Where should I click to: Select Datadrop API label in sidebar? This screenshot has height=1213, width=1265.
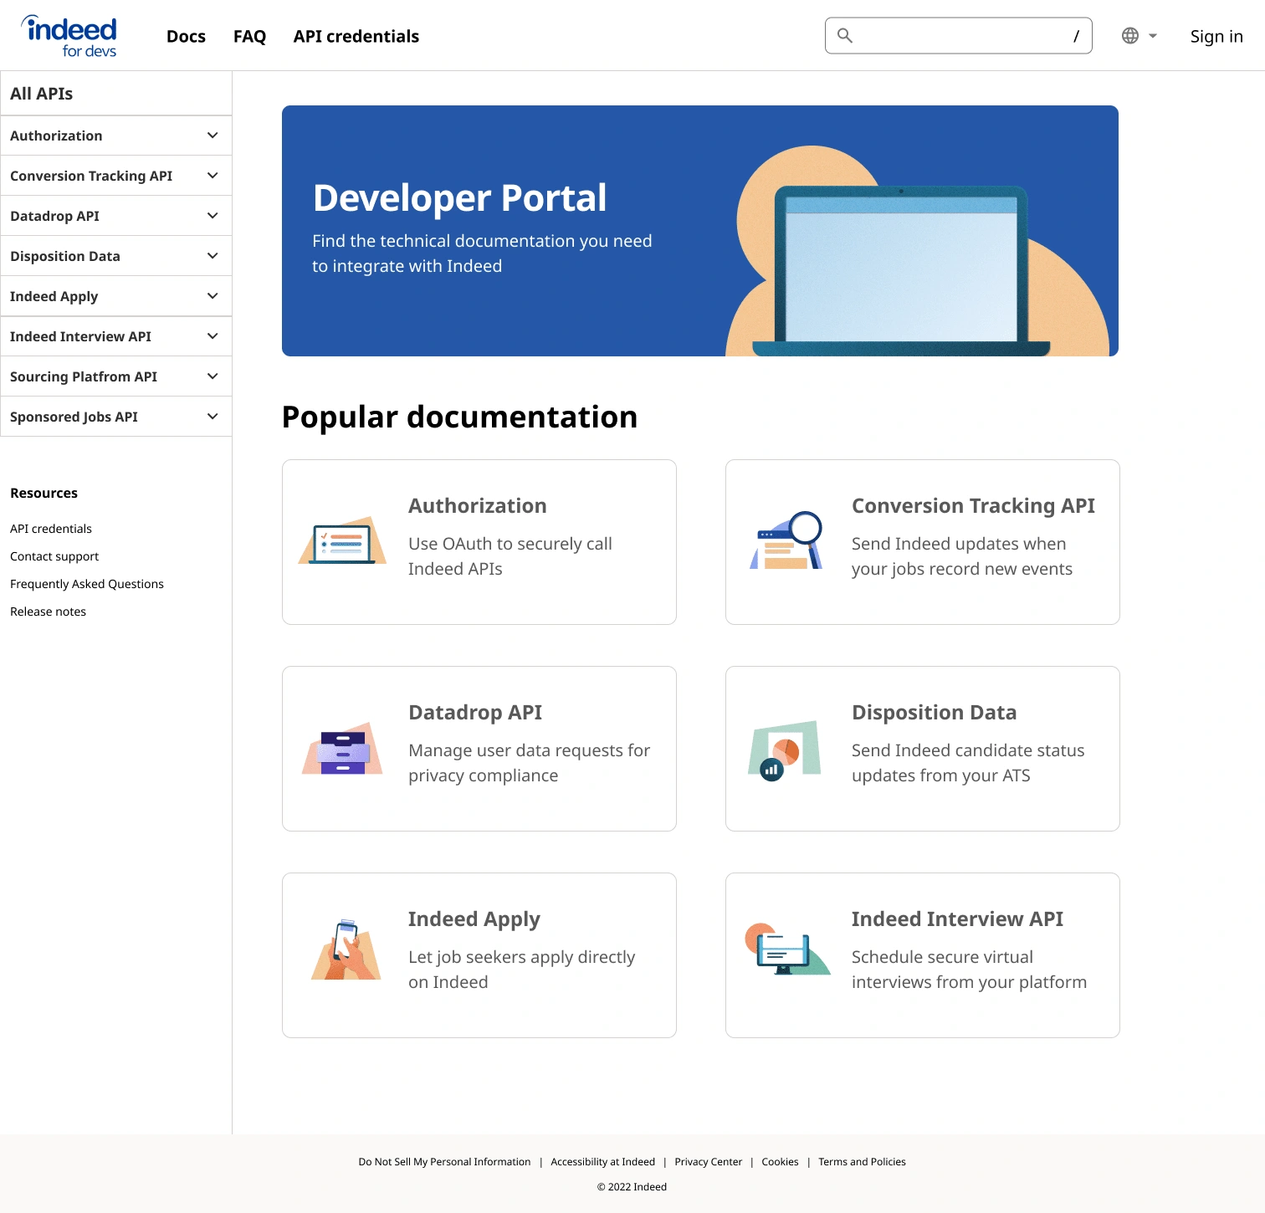(x=54, y=216)
